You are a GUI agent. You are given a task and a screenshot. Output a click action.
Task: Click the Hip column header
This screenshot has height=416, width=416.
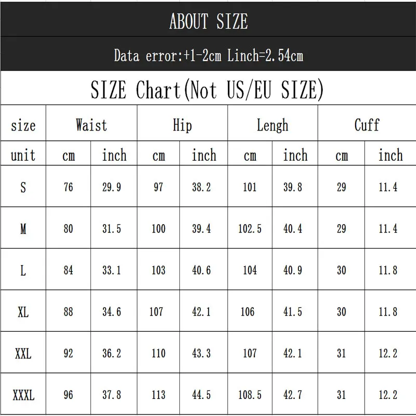pos(182,125)
